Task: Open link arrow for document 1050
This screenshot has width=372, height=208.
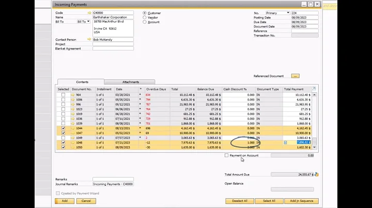Action: click(x=73, y=147)
